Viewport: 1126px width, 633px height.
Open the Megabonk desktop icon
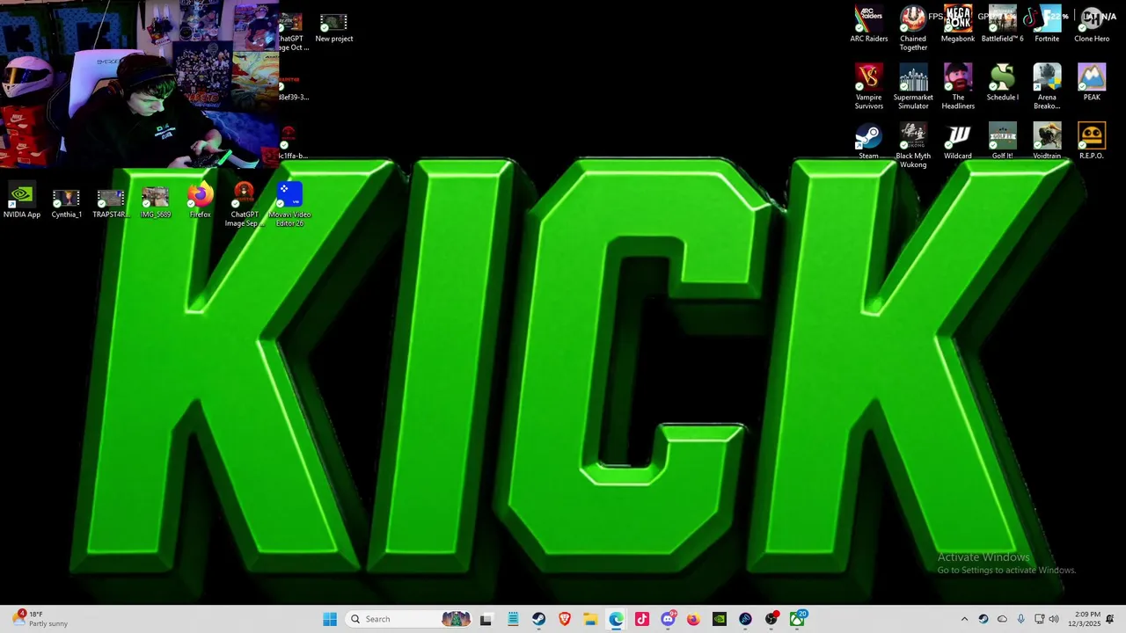pyautogui.click(x=958, y=25)
